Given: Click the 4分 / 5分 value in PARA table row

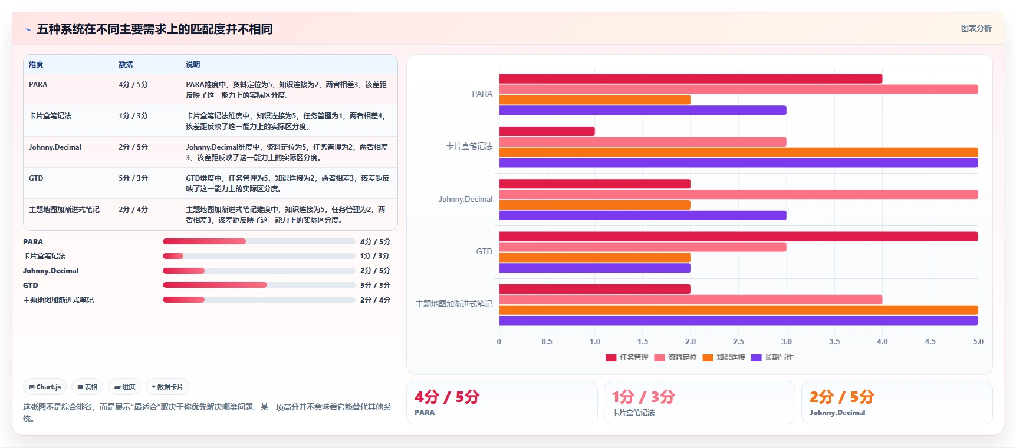Looking at the screenshot, I should (133, 85).
